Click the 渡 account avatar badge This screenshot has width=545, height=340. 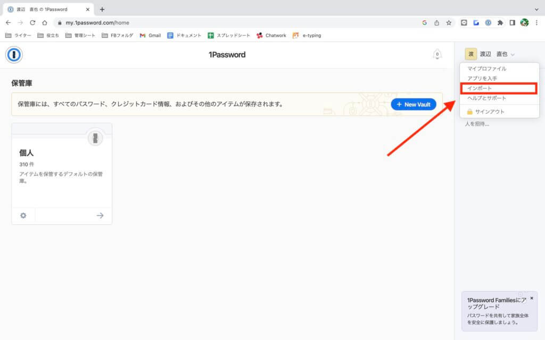pos(471,54)
